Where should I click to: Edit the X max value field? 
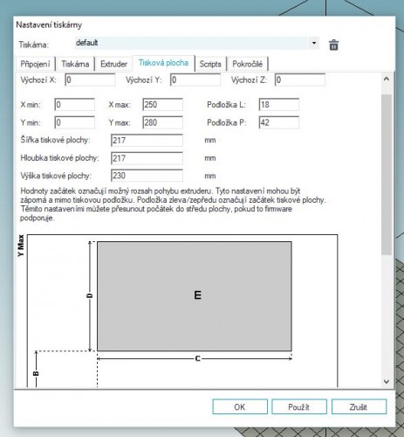pos(162,105)
